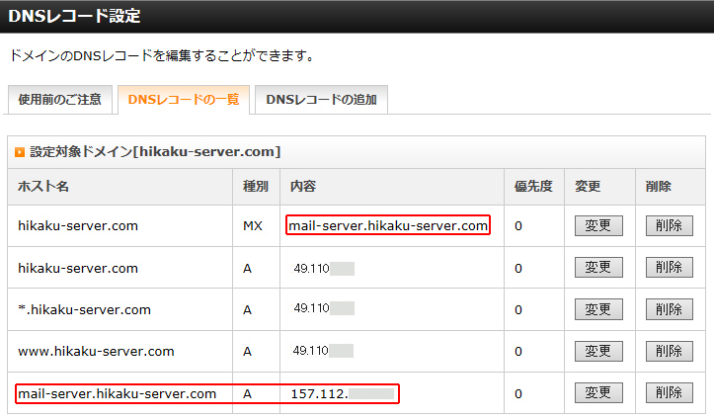Click 変更 for mail-server.hikaku-server.com A record
714x418 pixels.
click(x=598, y=393)
